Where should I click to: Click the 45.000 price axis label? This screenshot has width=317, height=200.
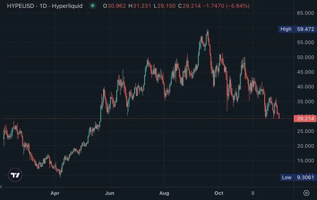pos(305,72)
